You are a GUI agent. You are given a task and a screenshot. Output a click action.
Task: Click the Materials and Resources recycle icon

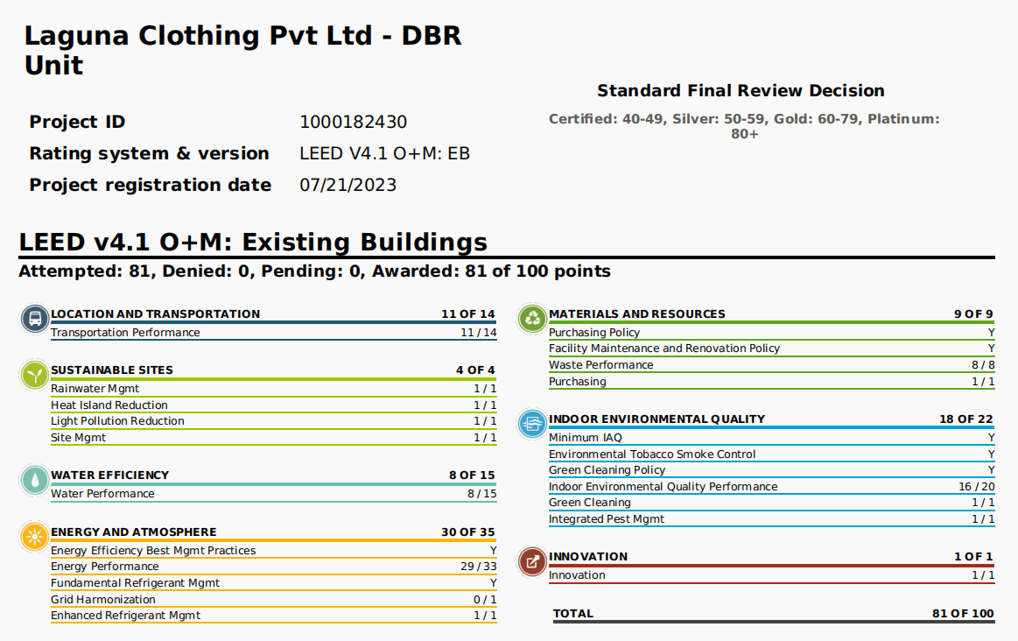point(532,319)
